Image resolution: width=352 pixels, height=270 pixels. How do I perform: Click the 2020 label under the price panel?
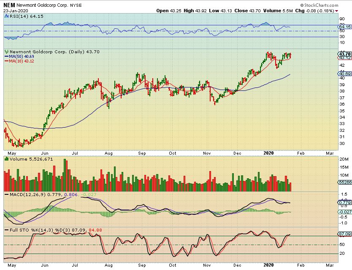coord(269,153)
